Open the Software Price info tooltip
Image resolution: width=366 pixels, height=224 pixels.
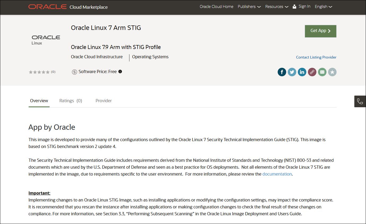120,71
